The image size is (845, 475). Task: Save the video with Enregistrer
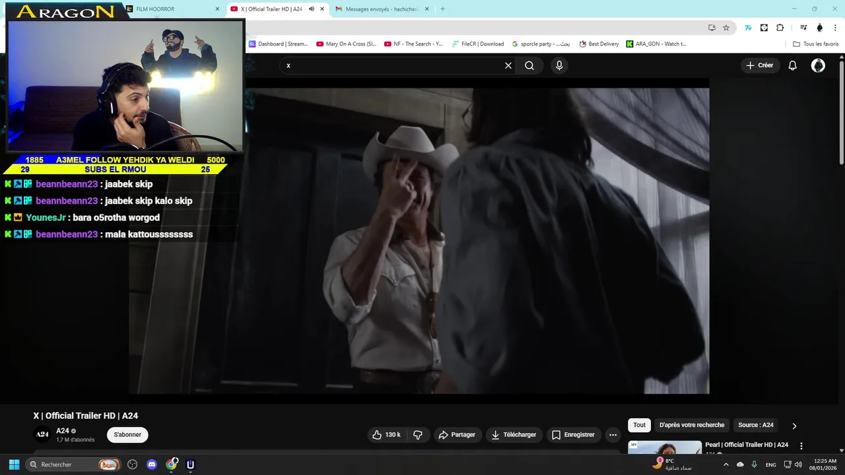[573, 435]
